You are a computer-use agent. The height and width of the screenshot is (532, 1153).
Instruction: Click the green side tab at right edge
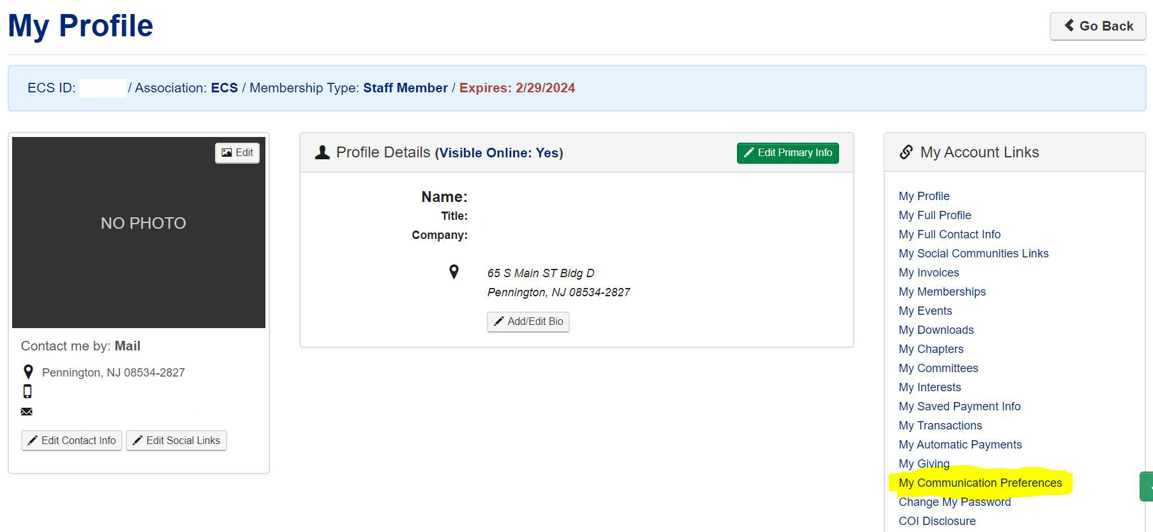(1147, 487)
